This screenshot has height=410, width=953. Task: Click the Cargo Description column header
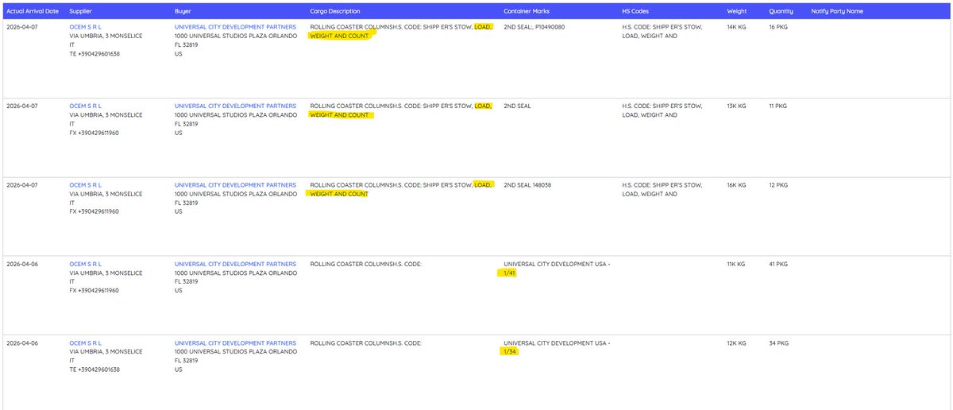point(335,11)
